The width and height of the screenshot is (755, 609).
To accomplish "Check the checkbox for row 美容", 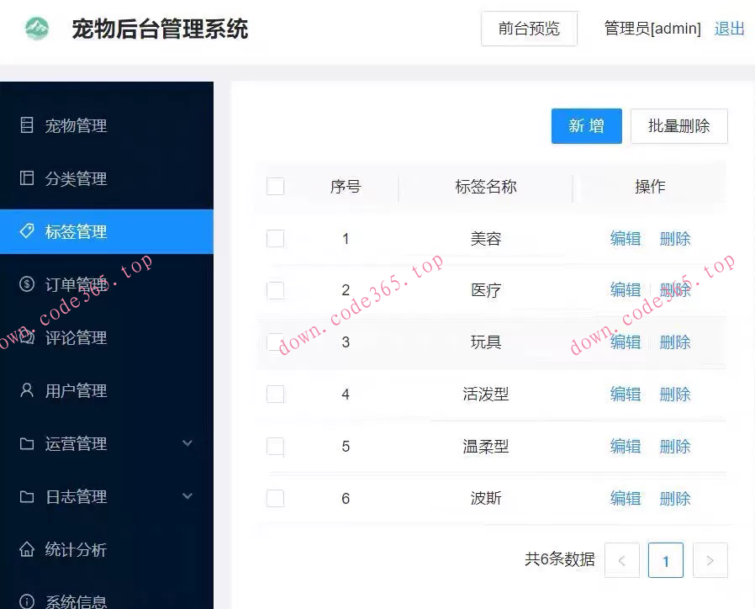I will (x=276, y=238).
